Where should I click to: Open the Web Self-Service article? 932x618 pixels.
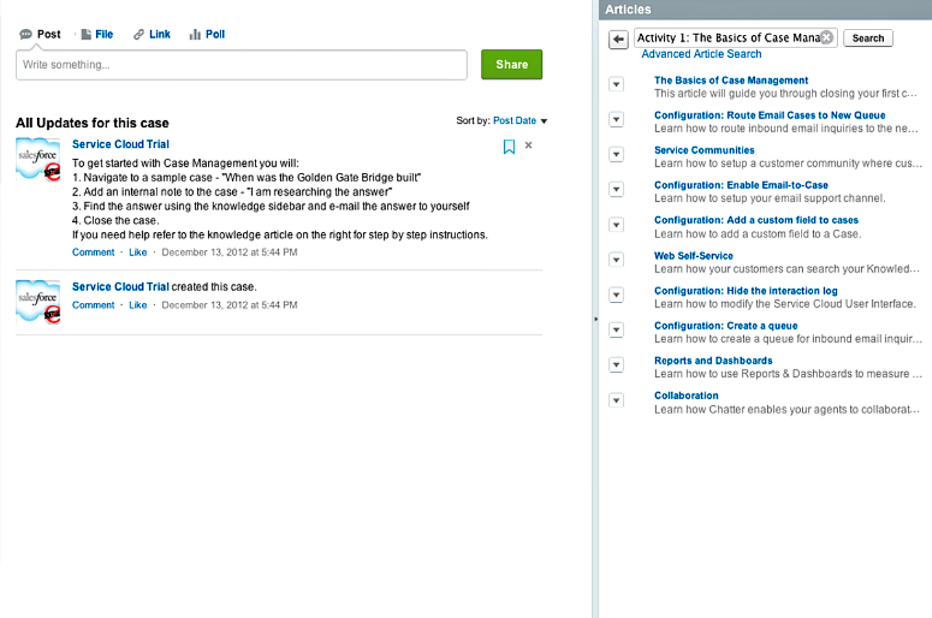[x=694, y=255]
